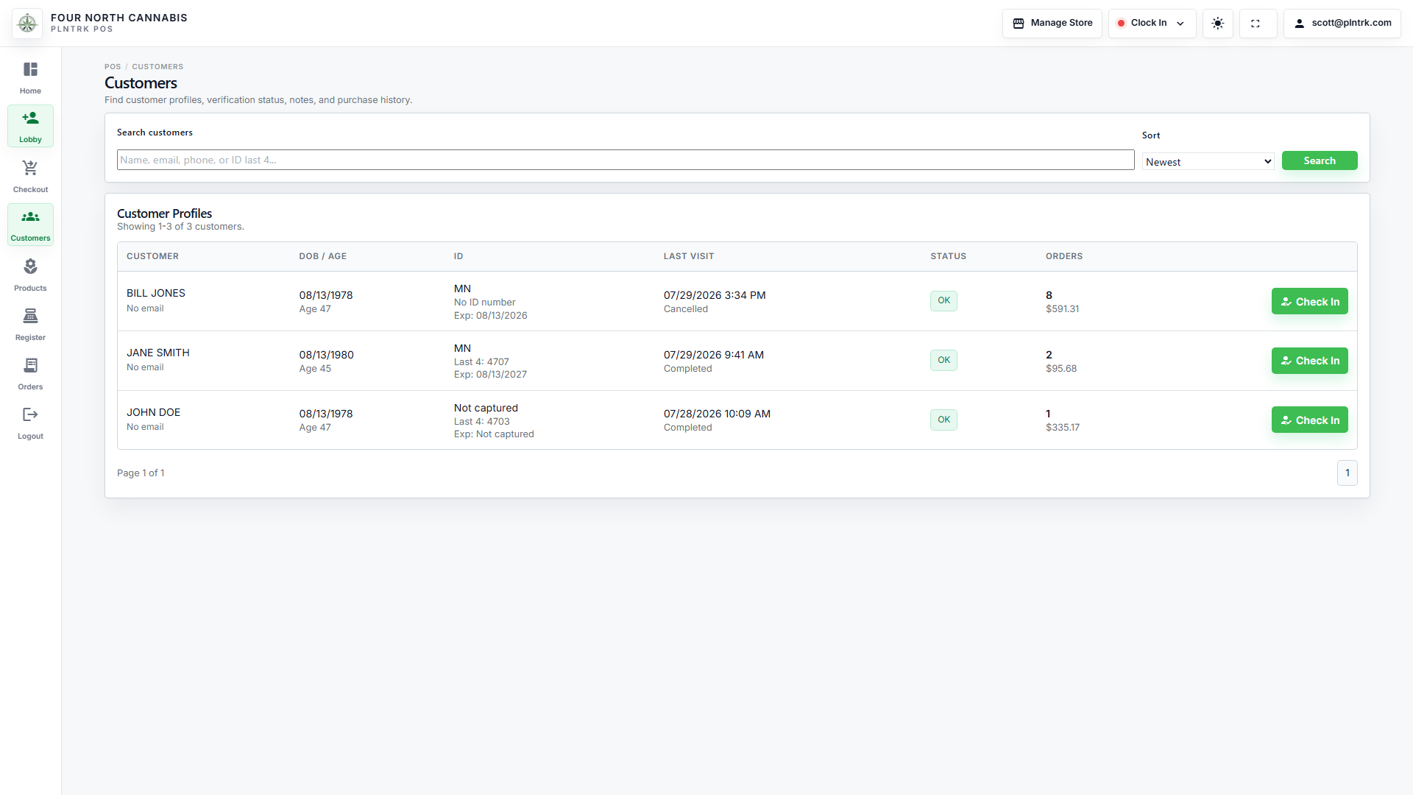Check in John Doe
1413x795 pixels.
point(1310,420)
